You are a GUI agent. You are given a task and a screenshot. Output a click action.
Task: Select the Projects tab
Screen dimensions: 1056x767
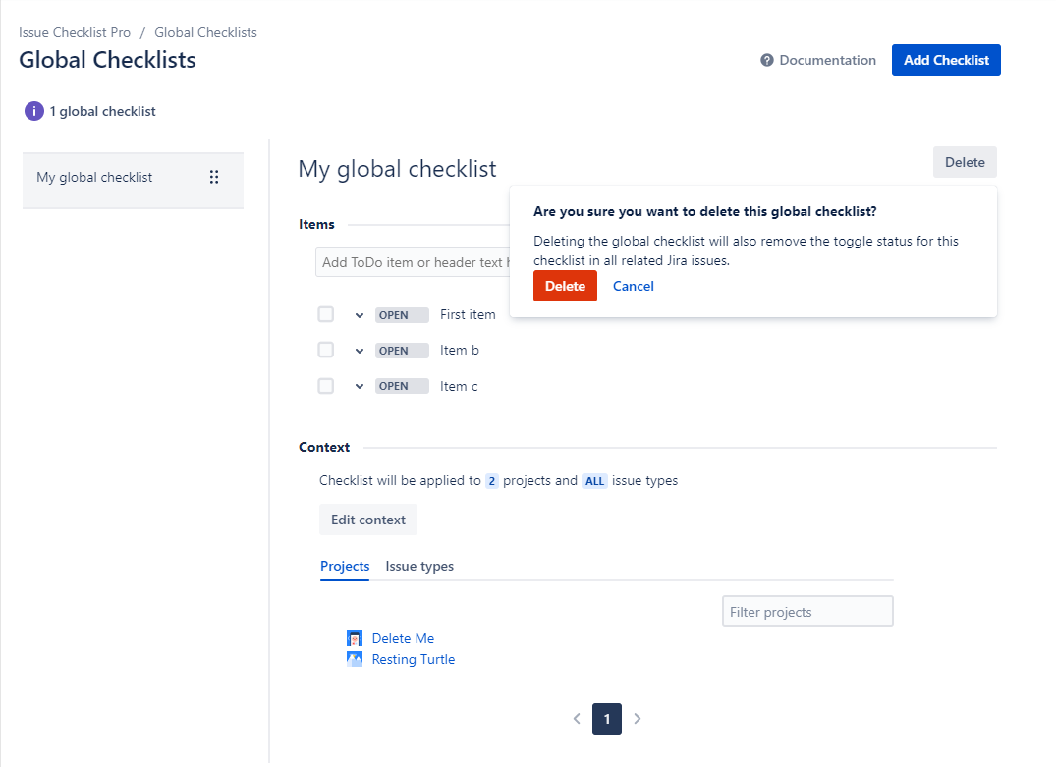pos(345,566)
